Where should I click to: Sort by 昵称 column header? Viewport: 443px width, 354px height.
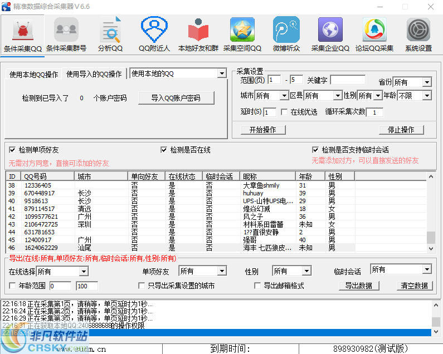point(268,176)
